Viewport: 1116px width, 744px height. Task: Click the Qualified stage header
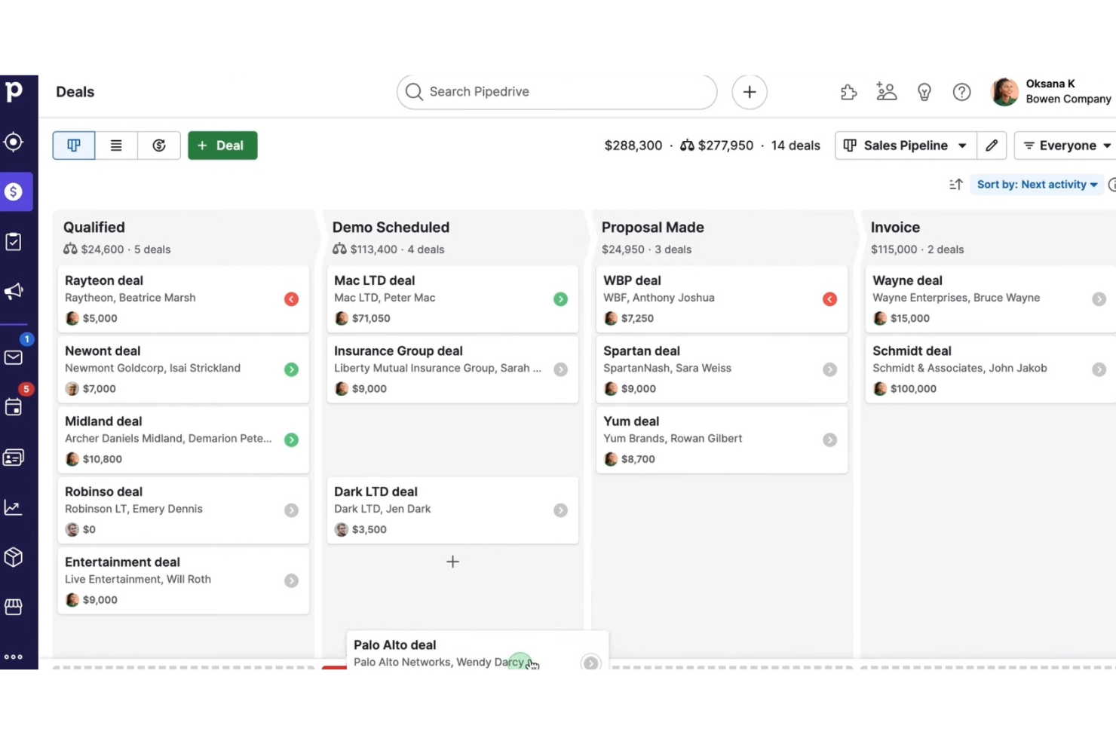coord(94,227)
